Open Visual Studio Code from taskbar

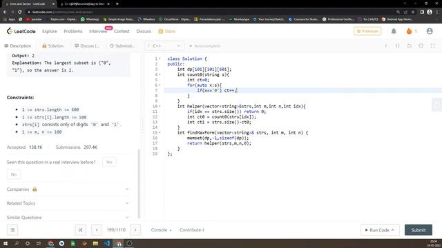(x=107, y=243)
